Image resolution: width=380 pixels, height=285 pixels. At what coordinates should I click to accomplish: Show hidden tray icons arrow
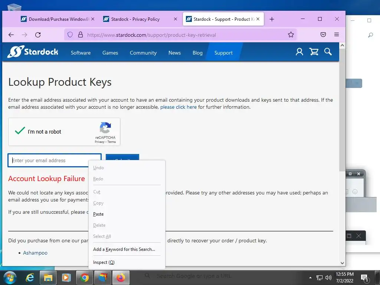tap(310, 278)
